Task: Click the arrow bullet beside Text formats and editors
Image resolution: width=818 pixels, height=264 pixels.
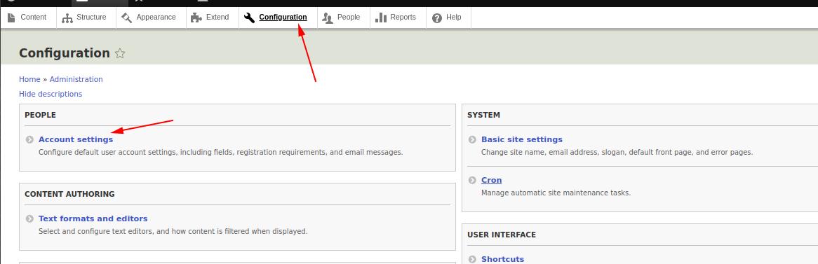Action: click(x=29, y=218)
